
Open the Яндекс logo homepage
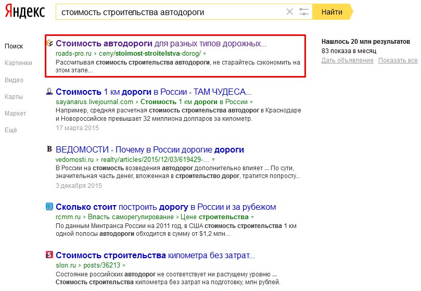(24, 11)
